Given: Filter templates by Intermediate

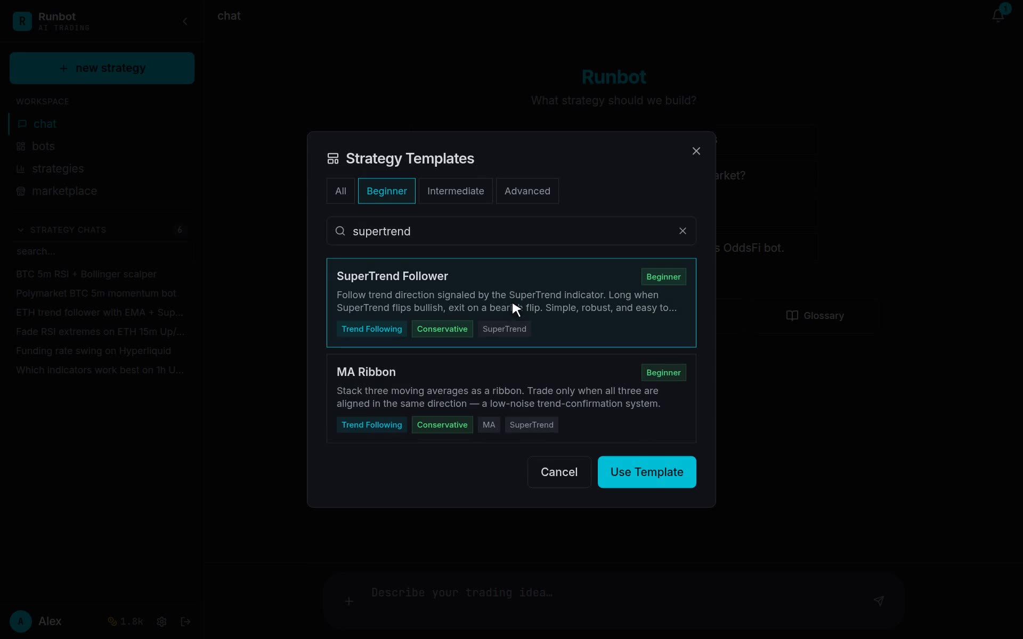Looking at the screenshot, I should pyautogui.click(x=456, y=191).
